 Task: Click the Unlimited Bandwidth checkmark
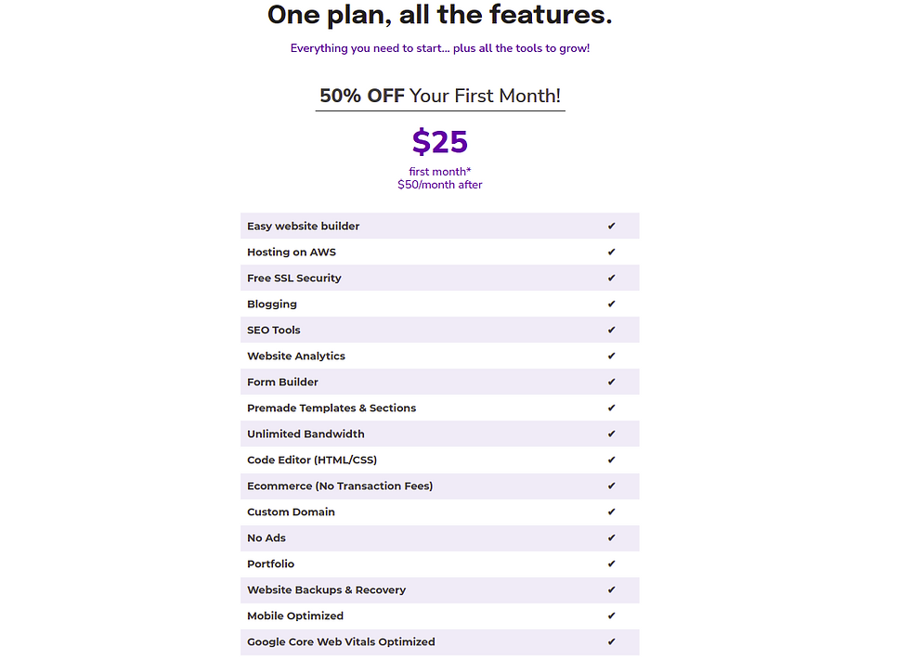tap(611, 434)
